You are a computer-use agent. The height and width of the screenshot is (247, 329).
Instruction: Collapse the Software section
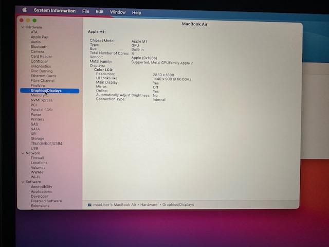tap(23, 182)
